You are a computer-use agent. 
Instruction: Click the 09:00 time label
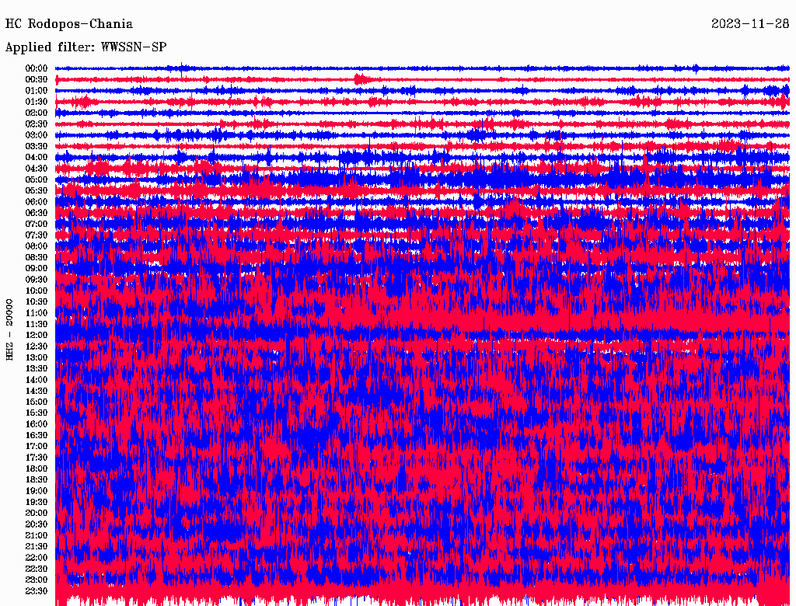coord(37,269)
